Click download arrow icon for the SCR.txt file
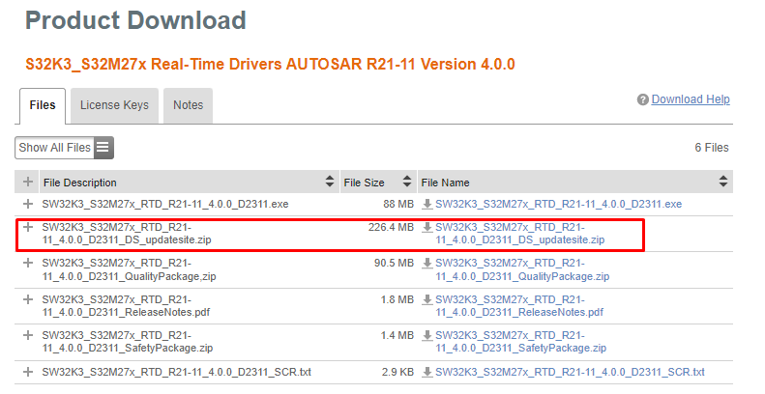 (x=427, y=372)
